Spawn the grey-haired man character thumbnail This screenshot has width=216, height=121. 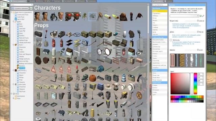pyautogui.click(x=61, y=16)
